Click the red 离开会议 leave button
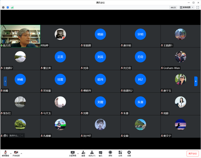Image resolution: width=201 pixels, height=158 pixels. tap(193, 153)
